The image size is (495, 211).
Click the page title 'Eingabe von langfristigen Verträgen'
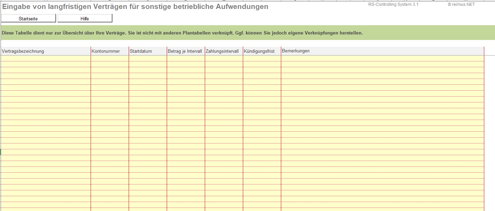(x=135, y=7)
